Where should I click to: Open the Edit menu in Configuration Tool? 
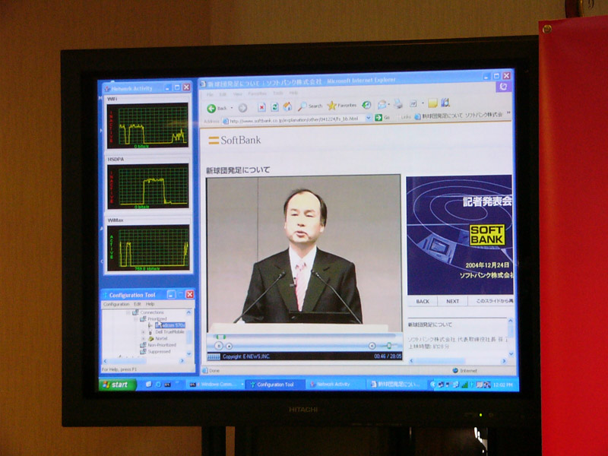click(x=138, y=305)
